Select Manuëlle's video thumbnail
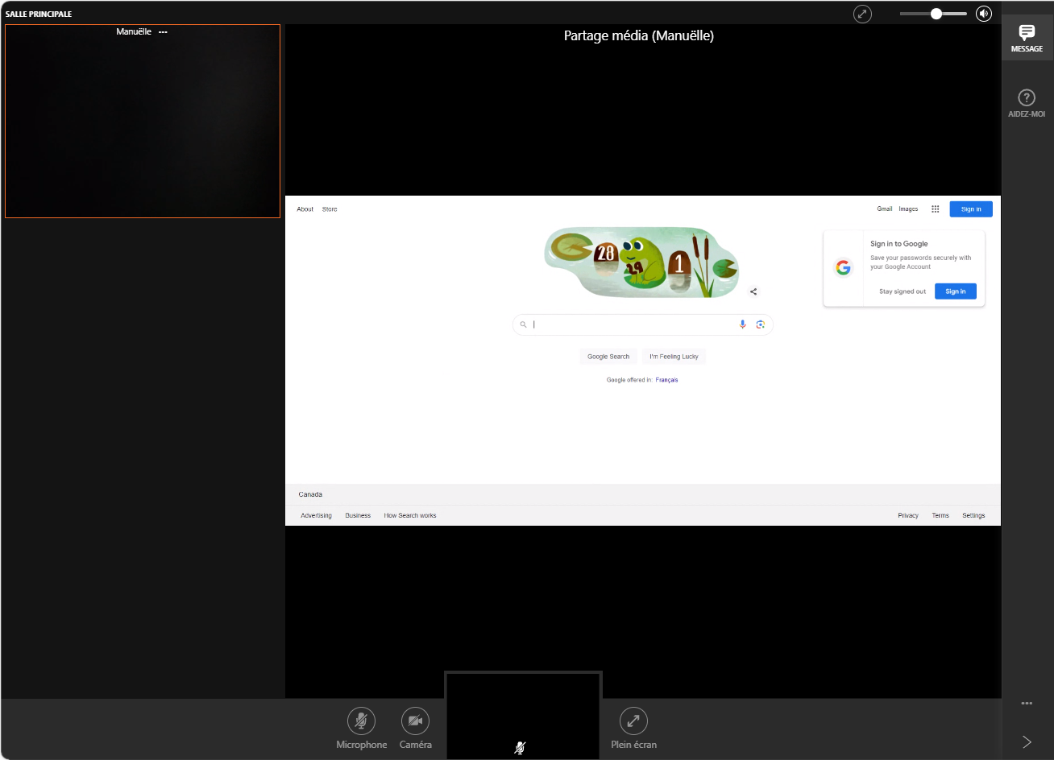Viewport: 1054px width, 760px height. pos(143,122)
